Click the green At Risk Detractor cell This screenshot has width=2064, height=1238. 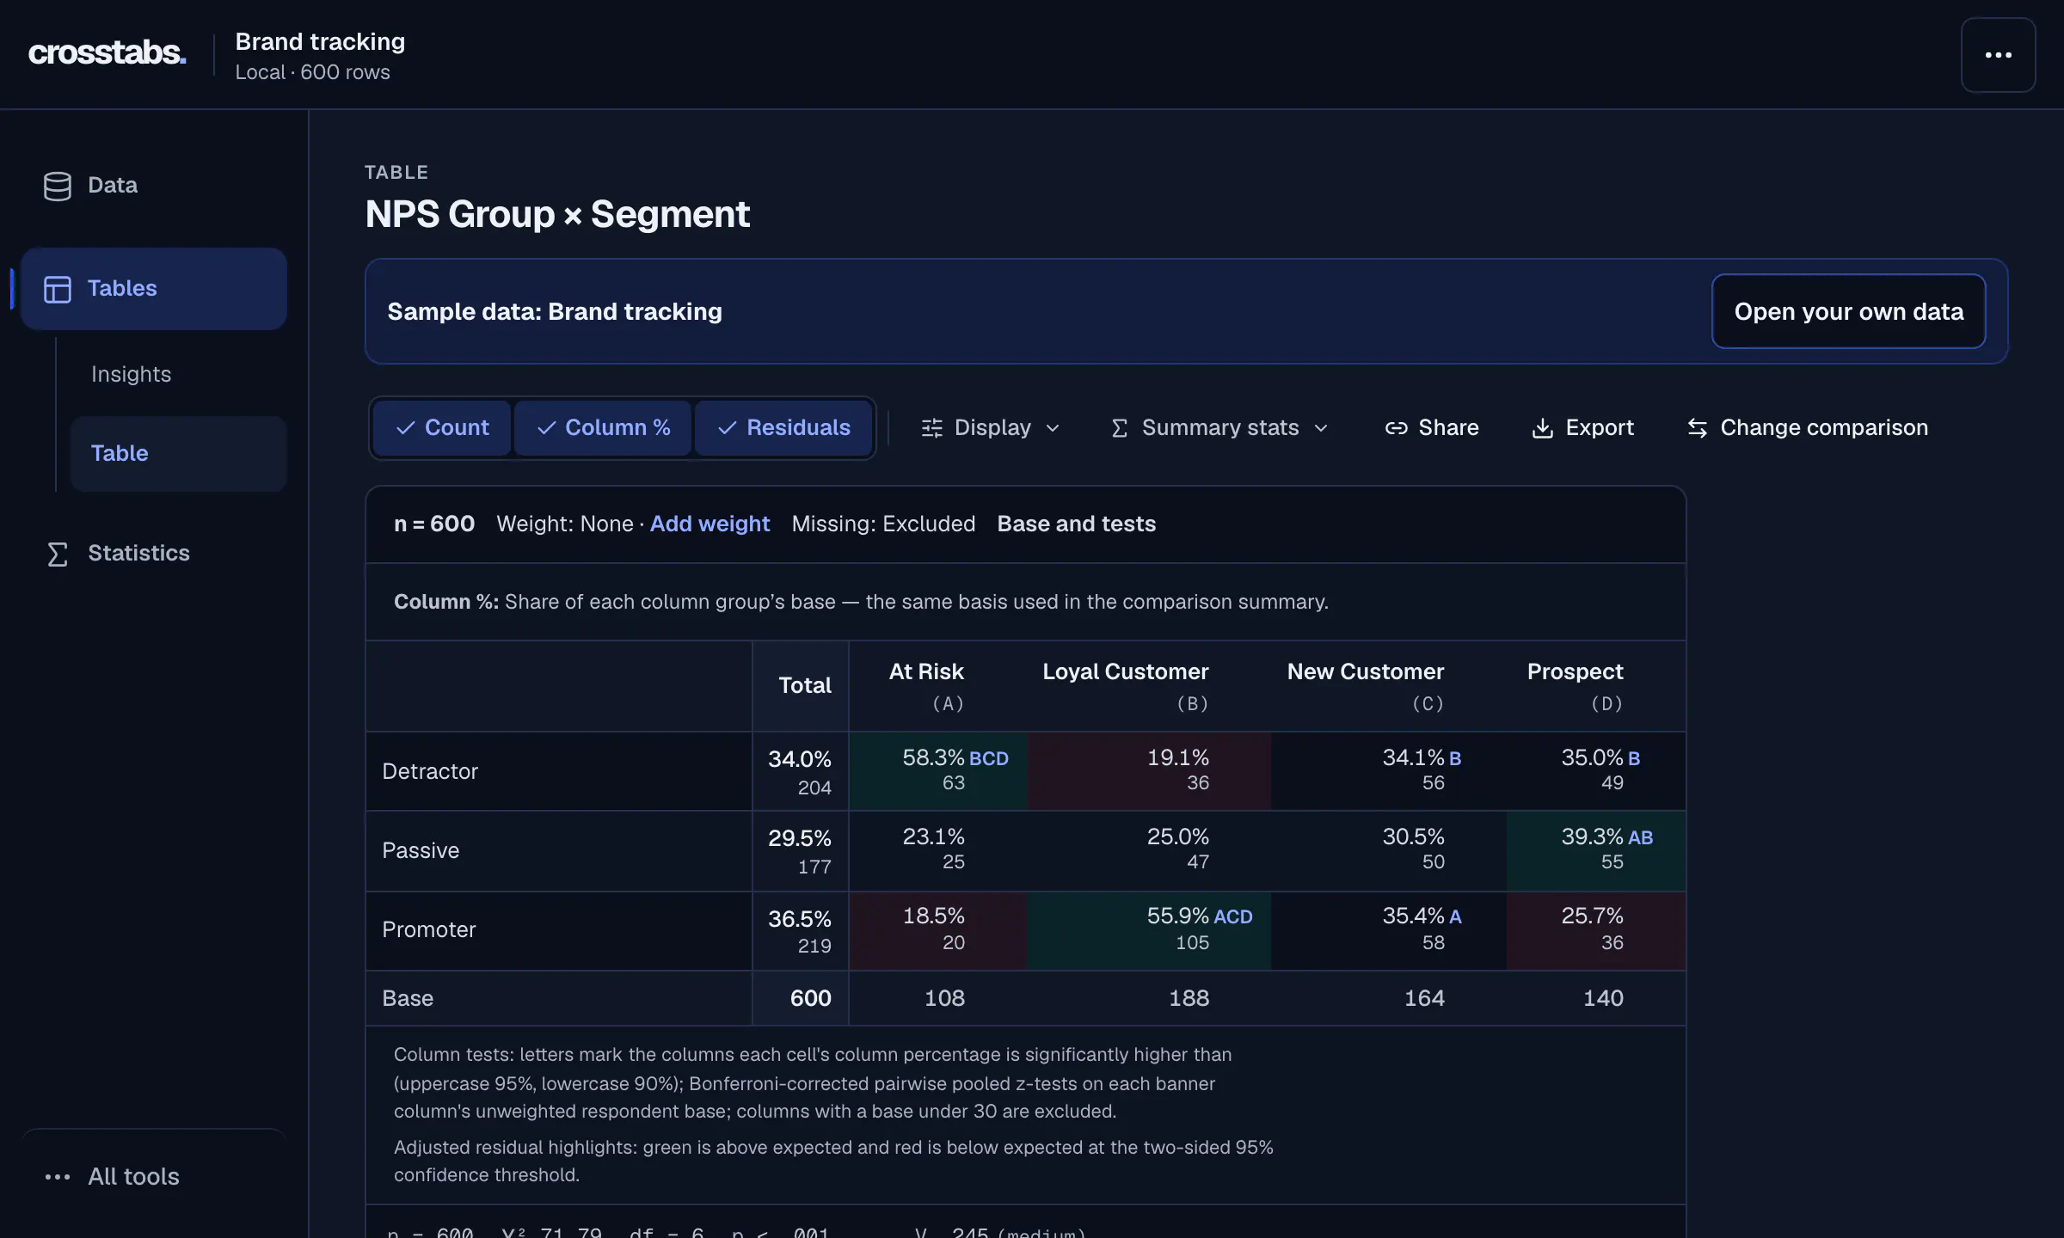coord(937,771)
